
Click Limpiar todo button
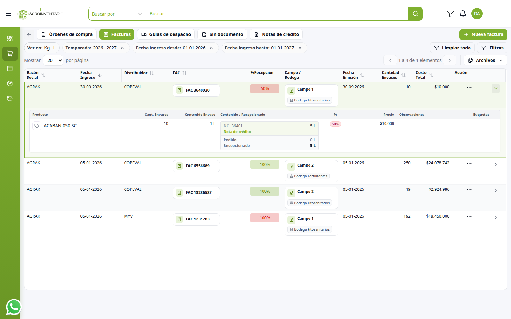pos(452,48)
